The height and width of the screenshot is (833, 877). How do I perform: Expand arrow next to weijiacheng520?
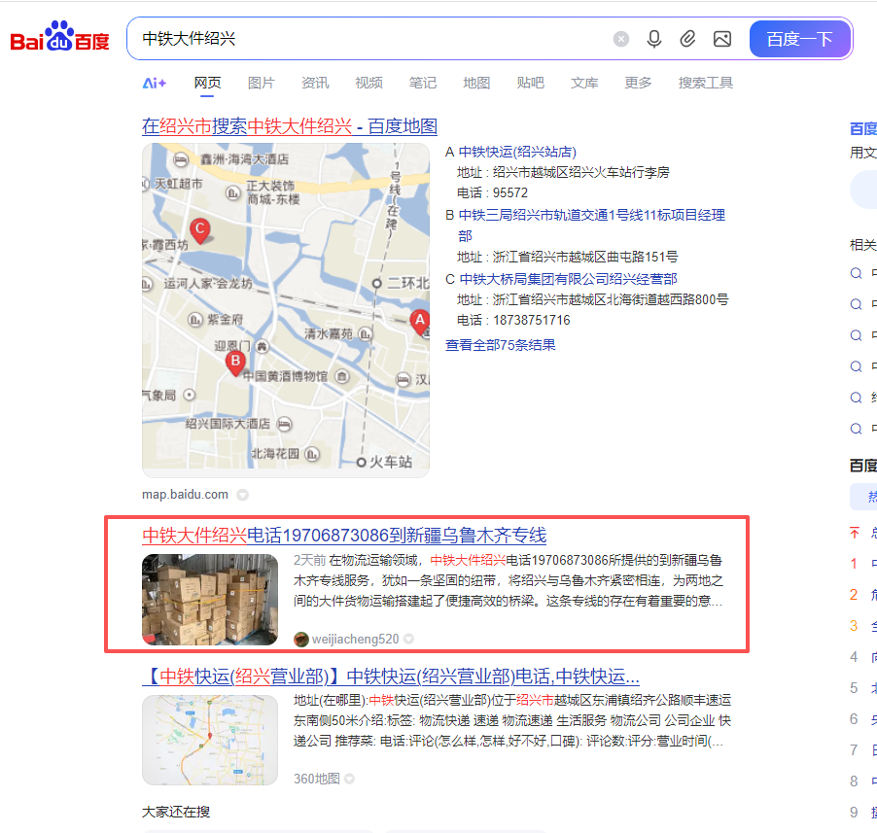point(408,639)
